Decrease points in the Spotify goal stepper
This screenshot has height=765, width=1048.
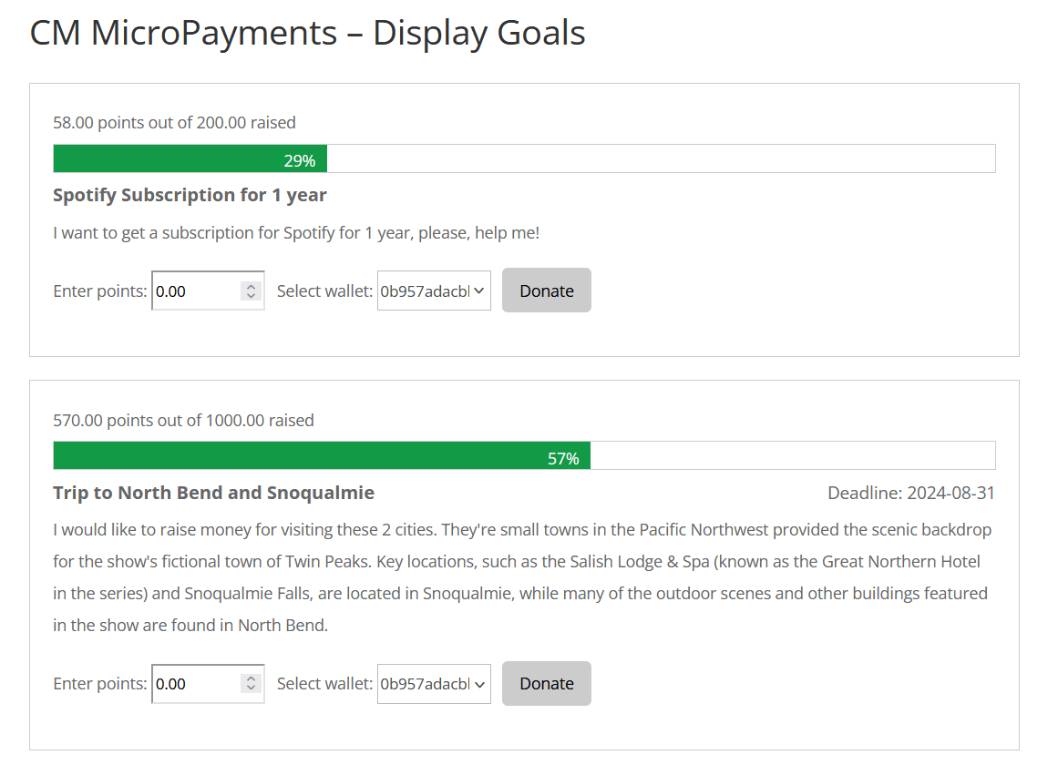tap(251, 296)
